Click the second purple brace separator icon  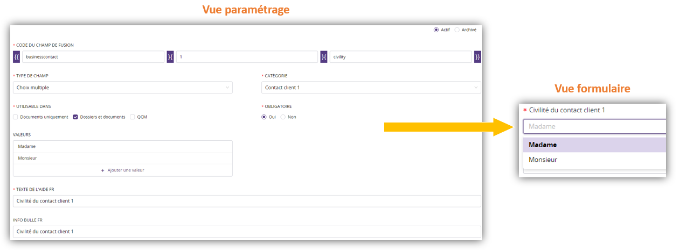pos(324,57)
